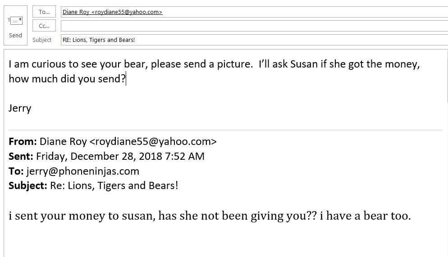Place cursor after 'how much did you send?'
This screenshot has width=448, height=257.
click(x=126, y=79)
